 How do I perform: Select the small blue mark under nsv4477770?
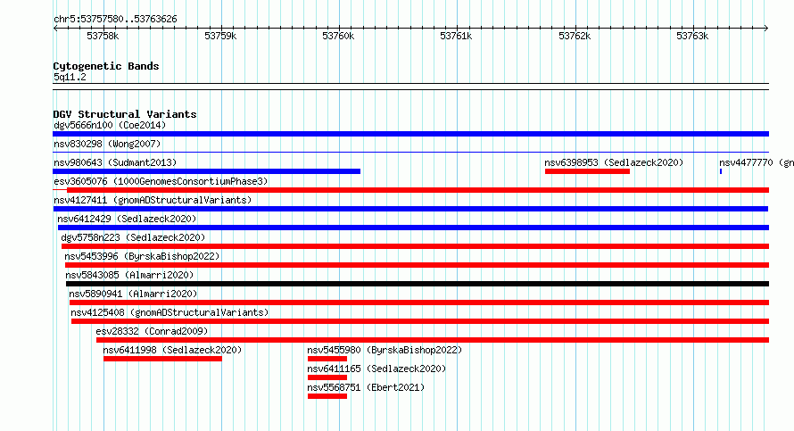coord(721,171)
